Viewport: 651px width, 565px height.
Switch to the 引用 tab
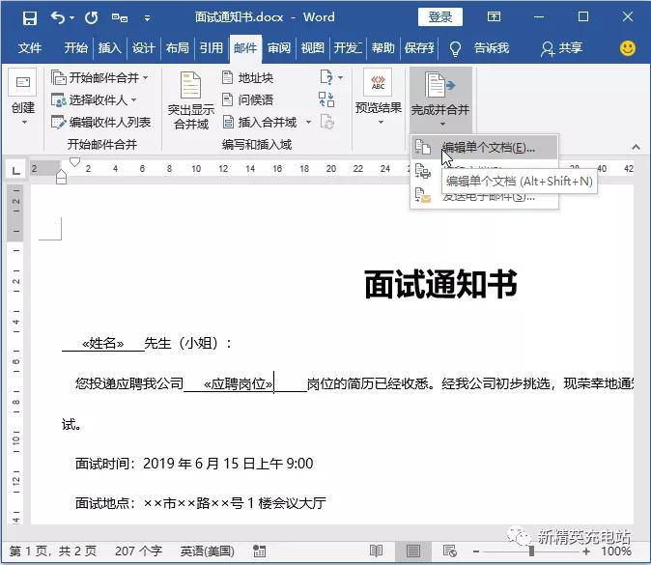[211, 48]
